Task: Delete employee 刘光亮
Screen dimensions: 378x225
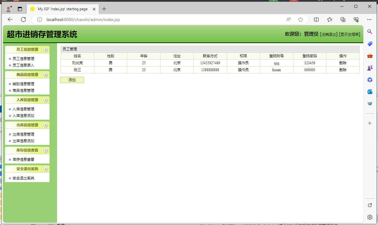Action: [x=343, y=63]
